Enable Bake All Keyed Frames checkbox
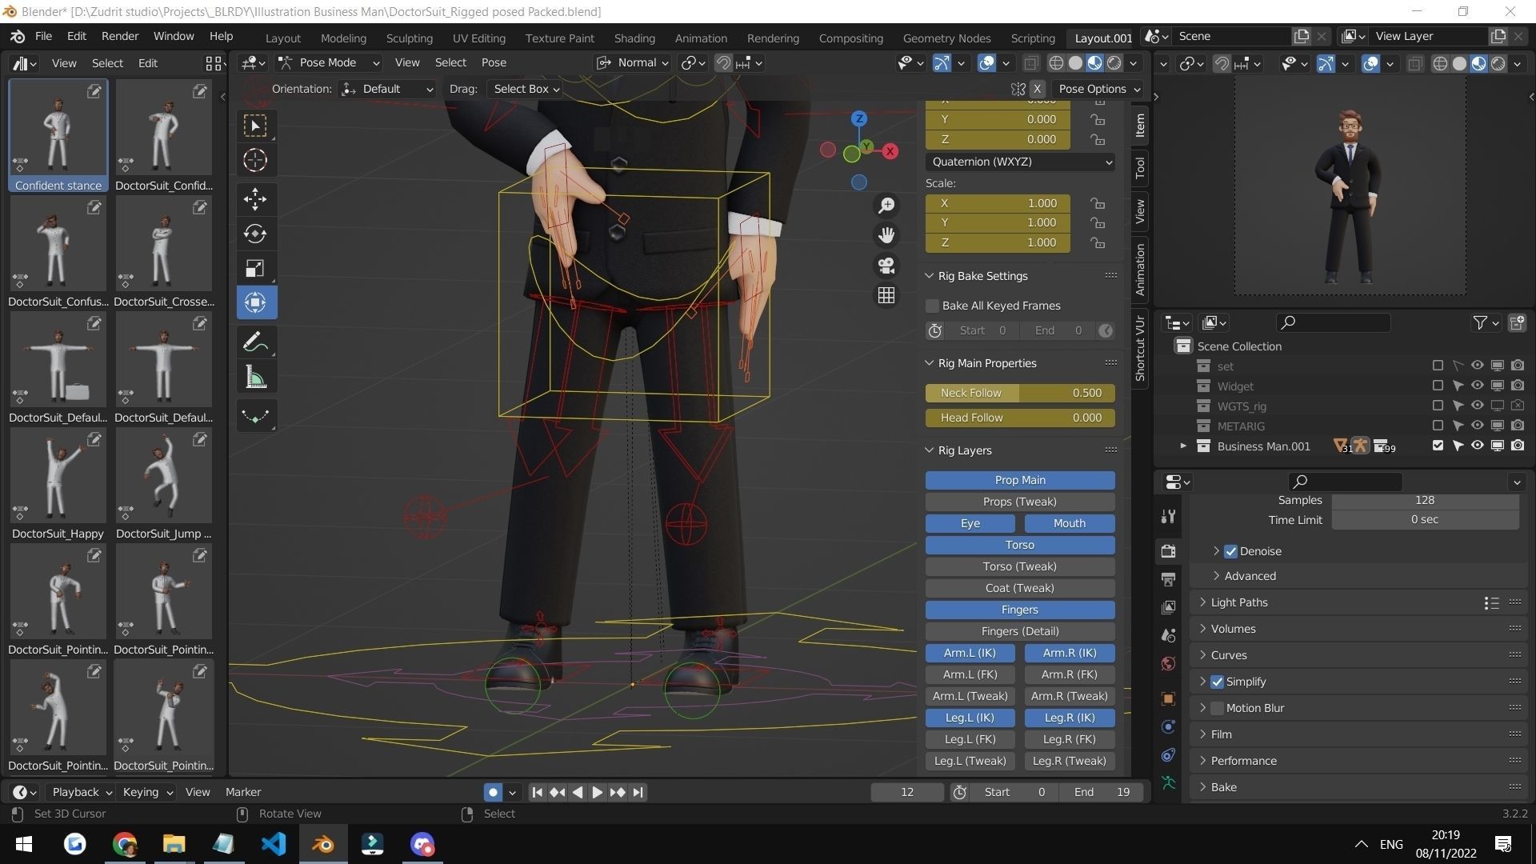Viewport: 1536px width, 864px height. pos(932,306)
